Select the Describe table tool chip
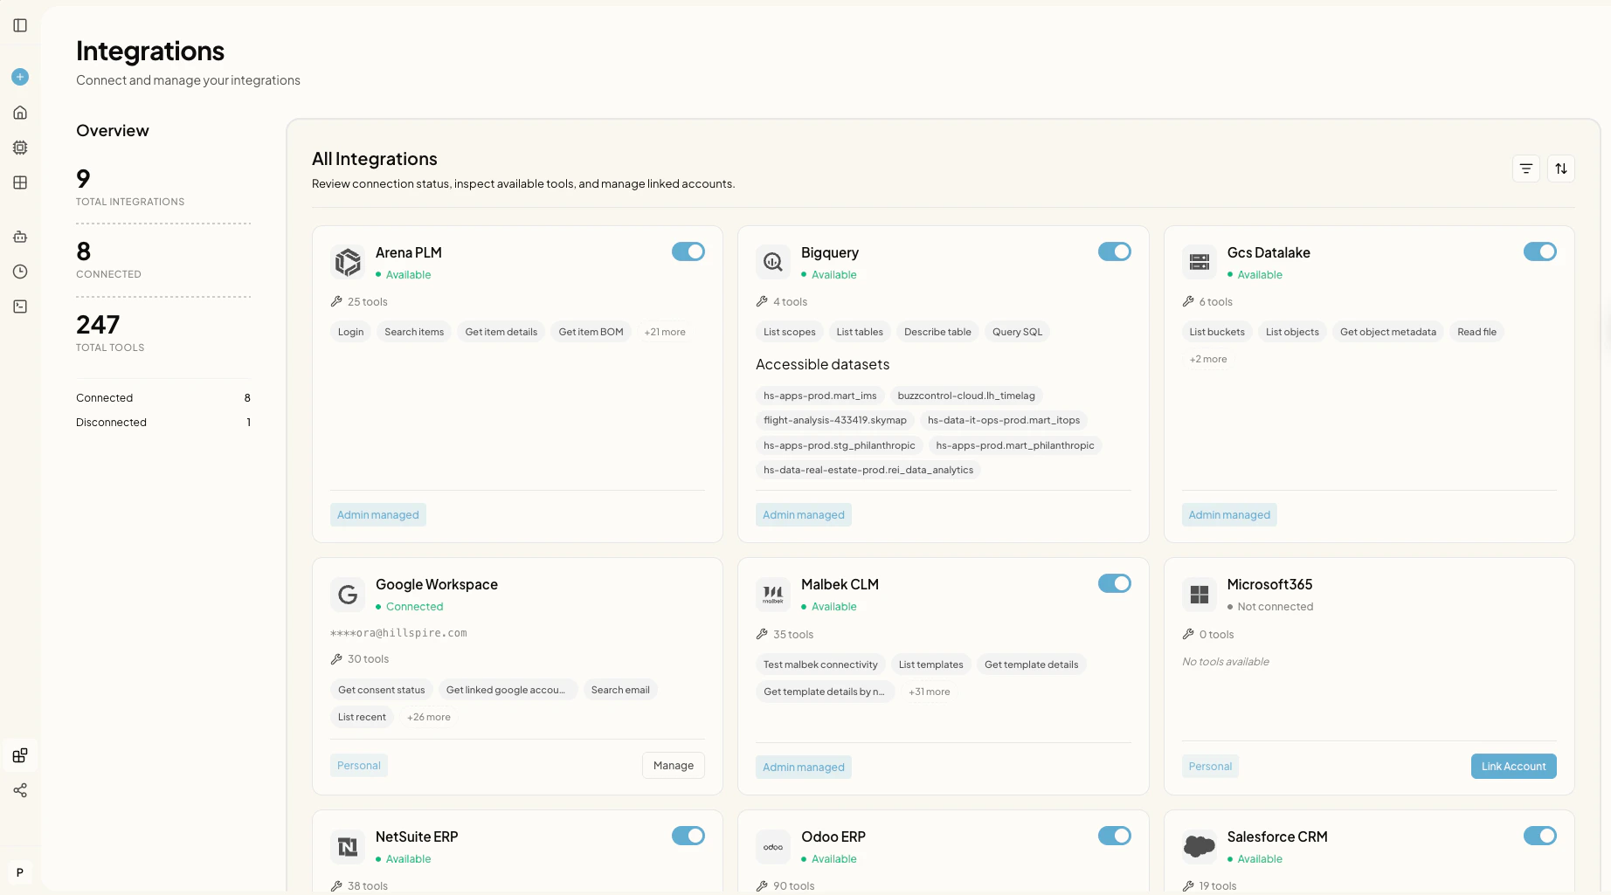The image size is (1611, 895). 937,332
